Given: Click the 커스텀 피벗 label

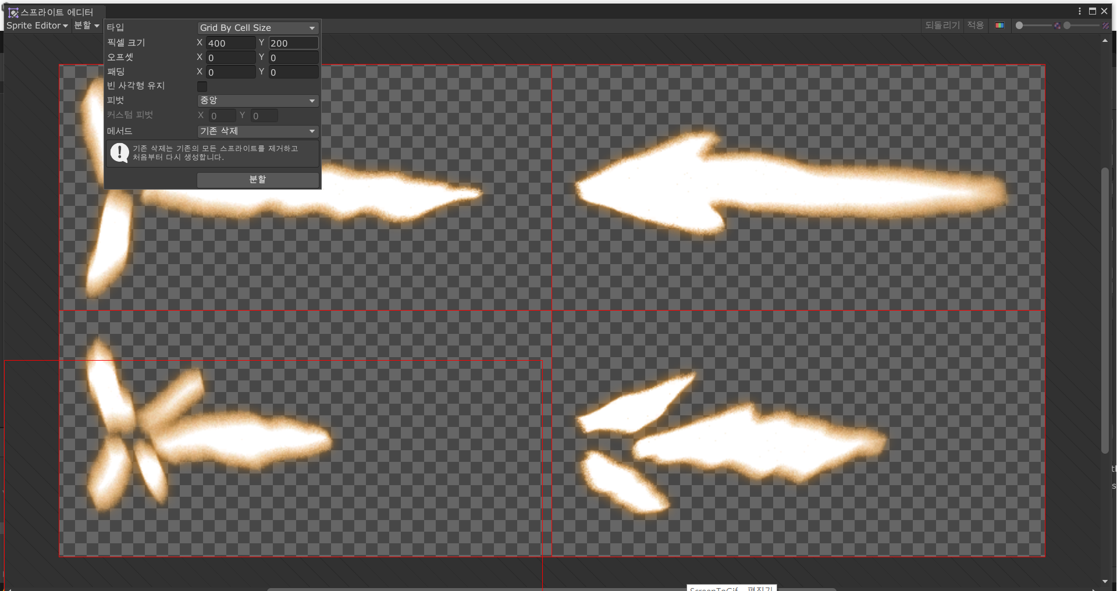Looking at the screenshot, I should click(x=130, y=115).
